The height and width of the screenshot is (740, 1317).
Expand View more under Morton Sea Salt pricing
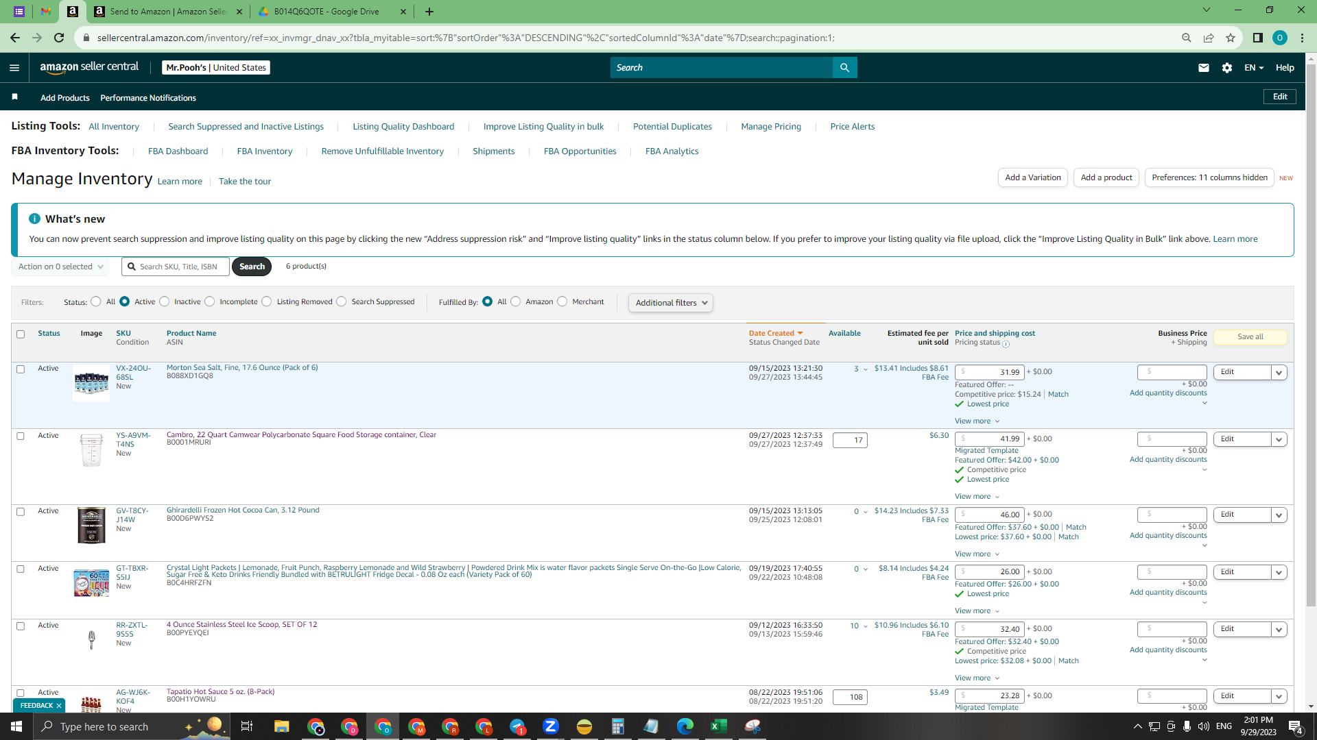tap(977, 421)
